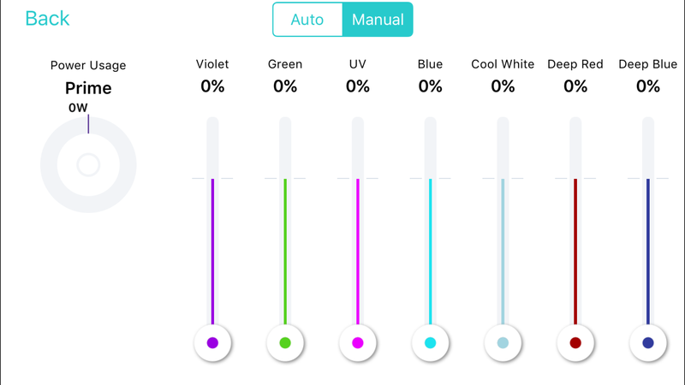Click the magenta UV intensity bar
This screenshot has height=385, width=685.
[357, 252]
